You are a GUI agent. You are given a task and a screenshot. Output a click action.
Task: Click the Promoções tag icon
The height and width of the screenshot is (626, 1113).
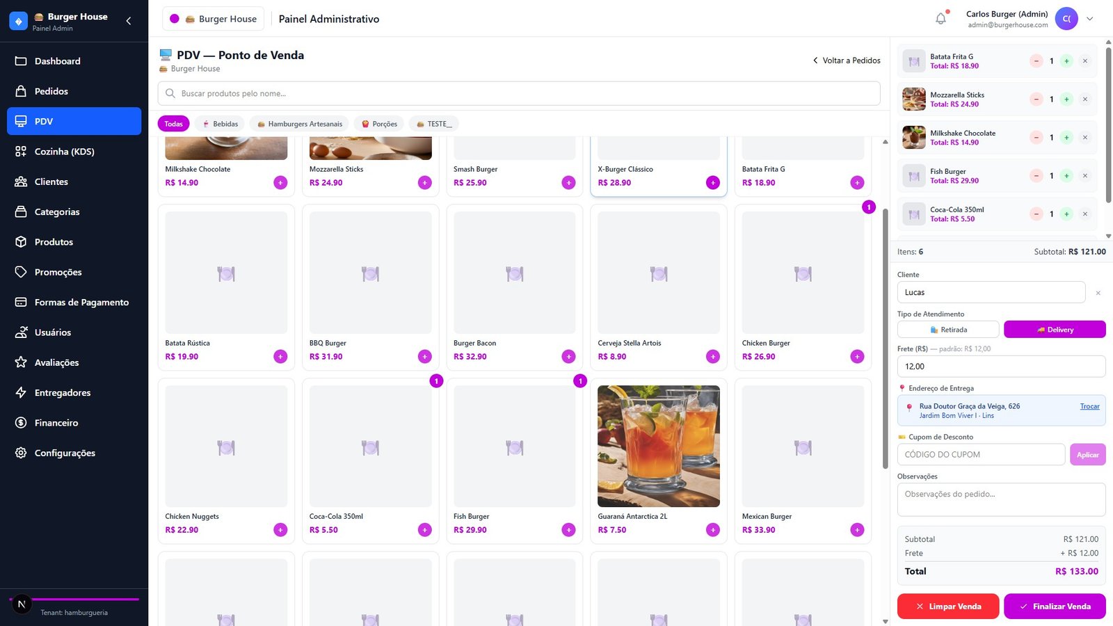click(21, 272)
